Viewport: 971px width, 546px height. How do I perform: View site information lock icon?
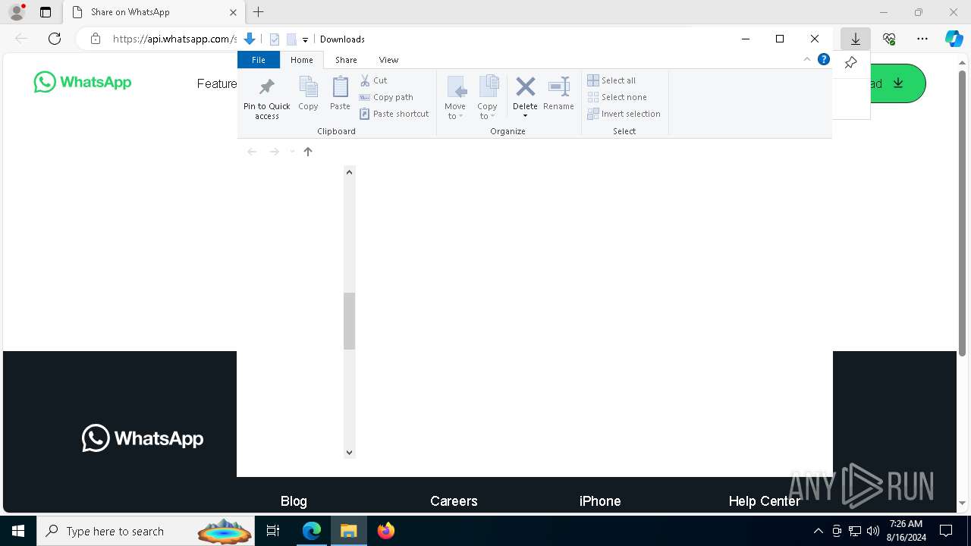[x=96, y=39]
